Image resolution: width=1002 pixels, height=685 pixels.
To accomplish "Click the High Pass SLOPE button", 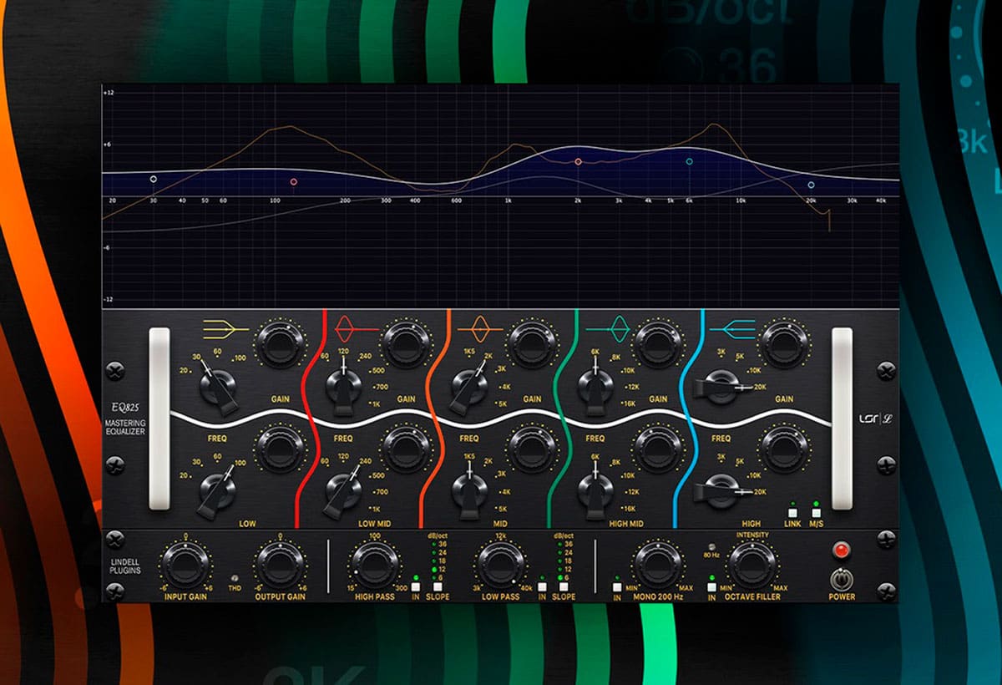I will [438, 587].
